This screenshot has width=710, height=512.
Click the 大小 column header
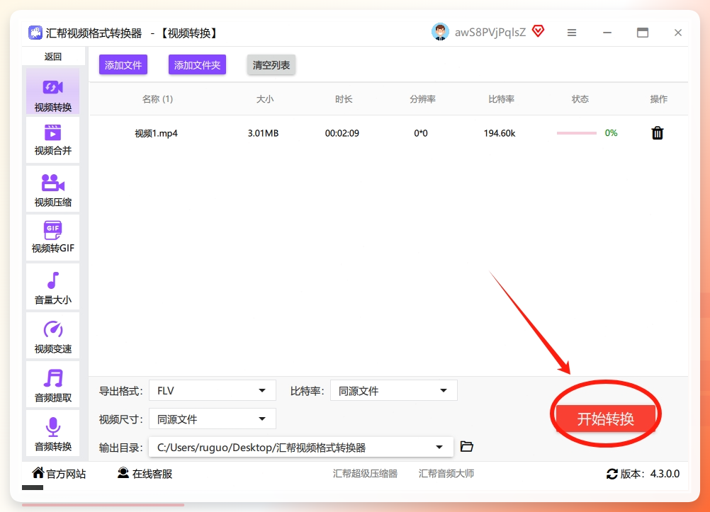pyautogui.click(x=265, y=99)
